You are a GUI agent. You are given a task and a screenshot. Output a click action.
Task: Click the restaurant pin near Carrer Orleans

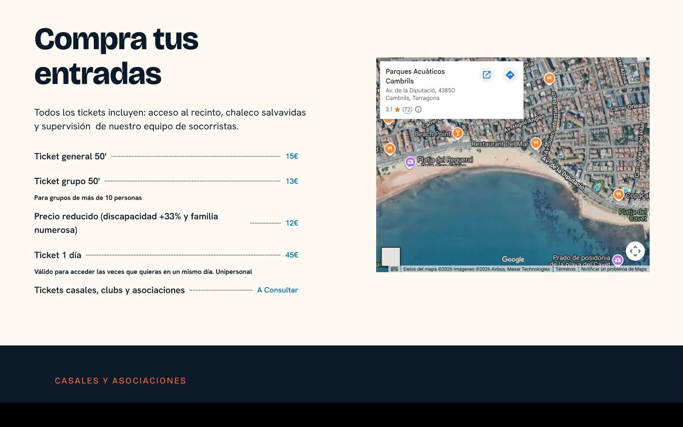(x=549, y=78)
